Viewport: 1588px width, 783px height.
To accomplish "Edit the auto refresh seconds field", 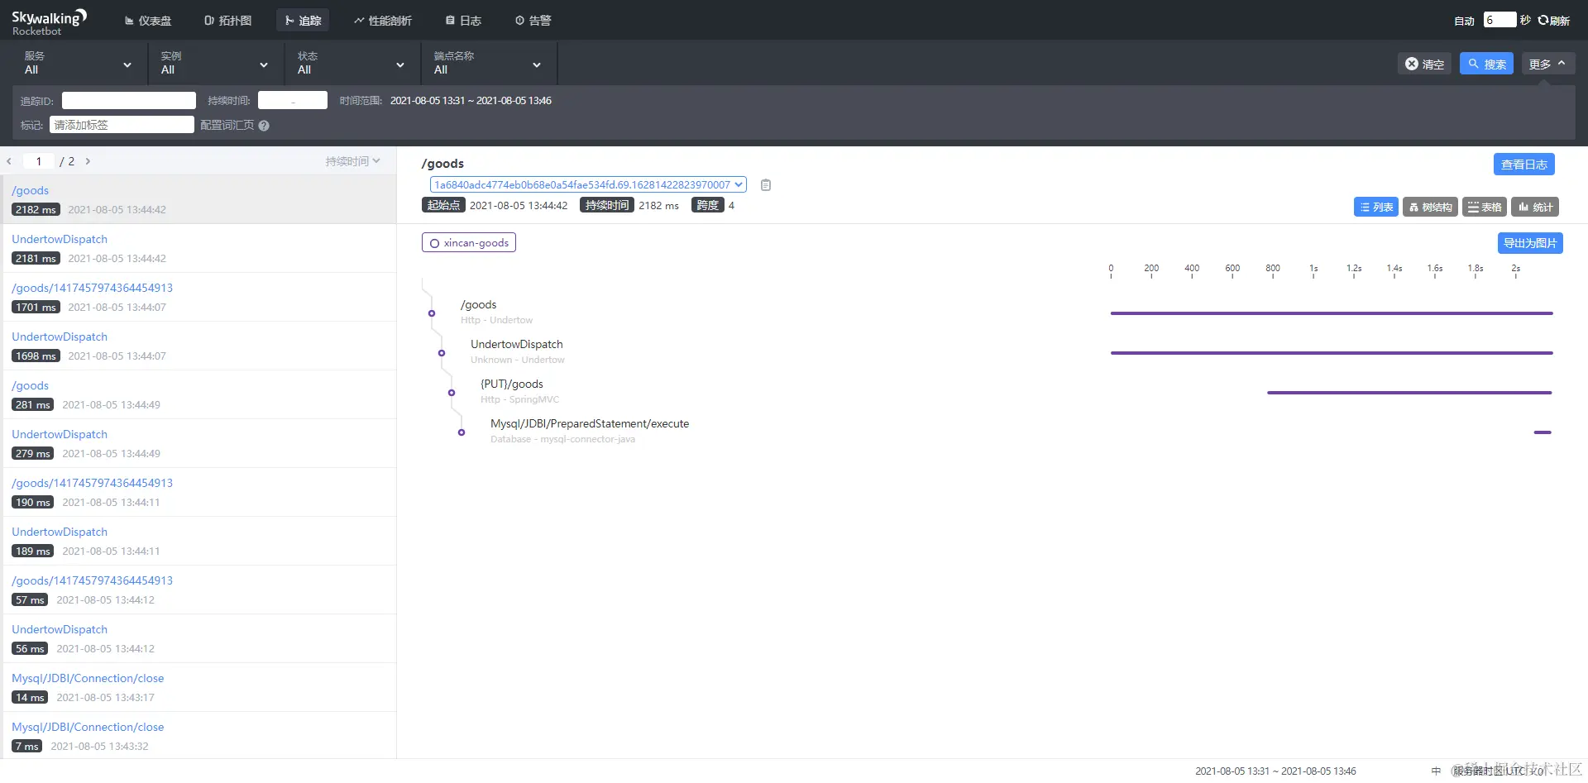I will coord(1500,20).
